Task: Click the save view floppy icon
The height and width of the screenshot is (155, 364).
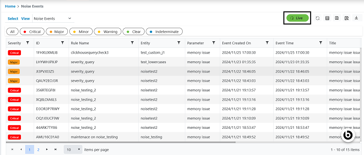Action: [x=337, y=18]
